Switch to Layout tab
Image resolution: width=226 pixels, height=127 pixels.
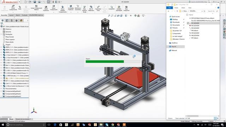tap(11, 15)
